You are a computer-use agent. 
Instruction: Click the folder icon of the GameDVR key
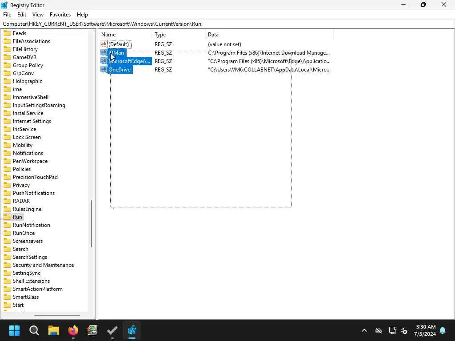(7, 57)
